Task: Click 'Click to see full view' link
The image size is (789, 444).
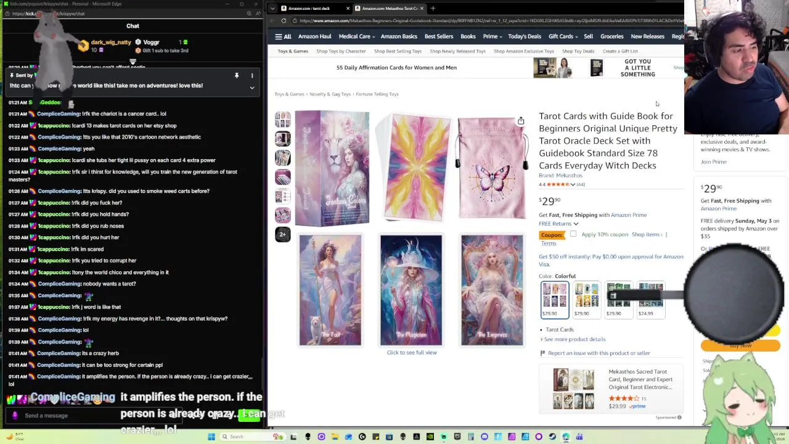Action: pyautogui.click(x=412, y=353)
